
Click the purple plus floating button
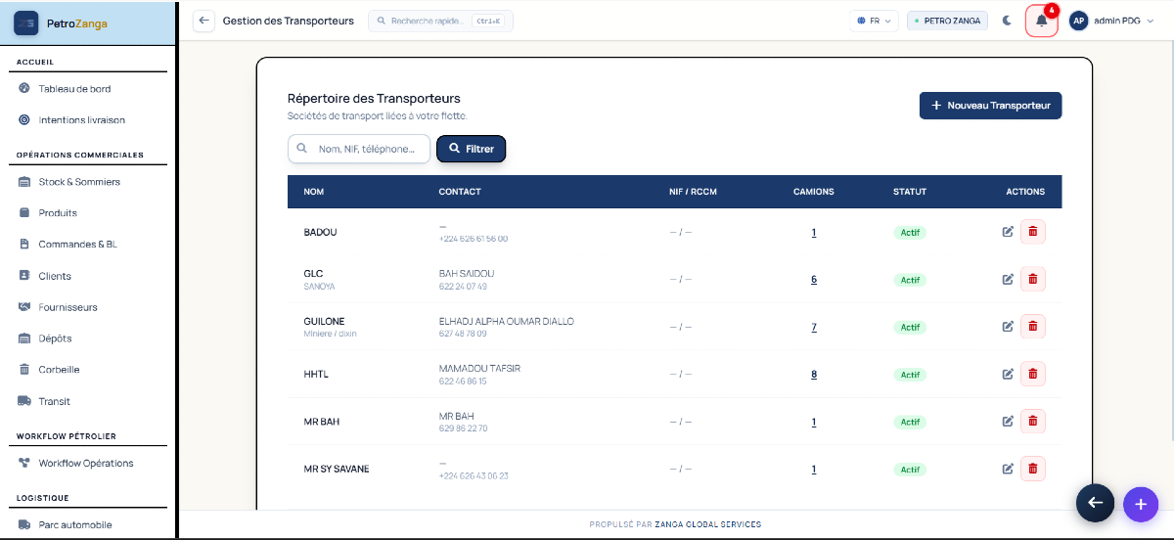[x=1140, y=504]
